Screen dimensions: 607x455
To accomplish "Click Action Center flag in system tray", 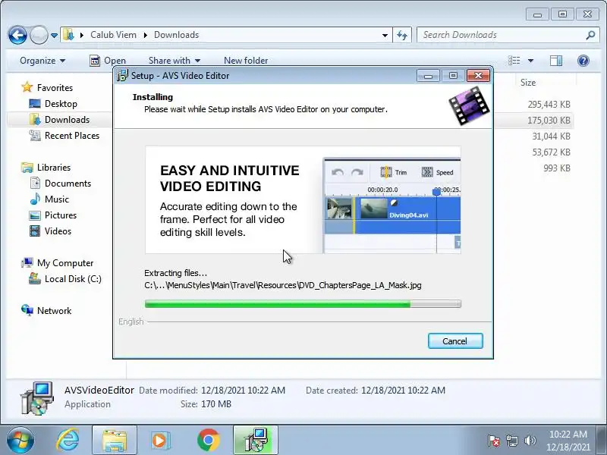I will 494,441.
